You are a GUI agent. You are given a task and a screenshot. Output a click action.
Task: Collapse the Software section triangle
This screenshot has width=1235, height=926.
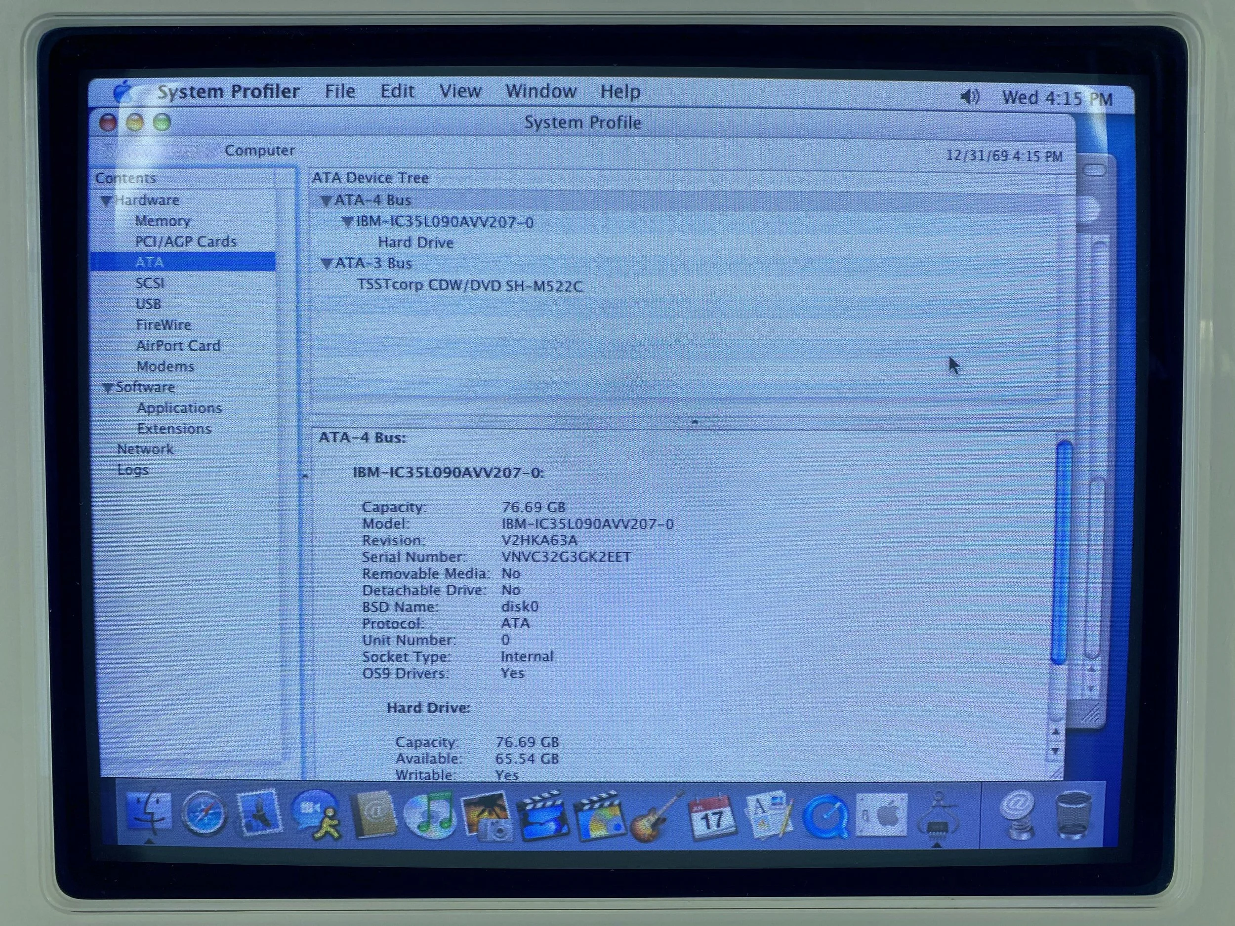(x=108, y=388)
